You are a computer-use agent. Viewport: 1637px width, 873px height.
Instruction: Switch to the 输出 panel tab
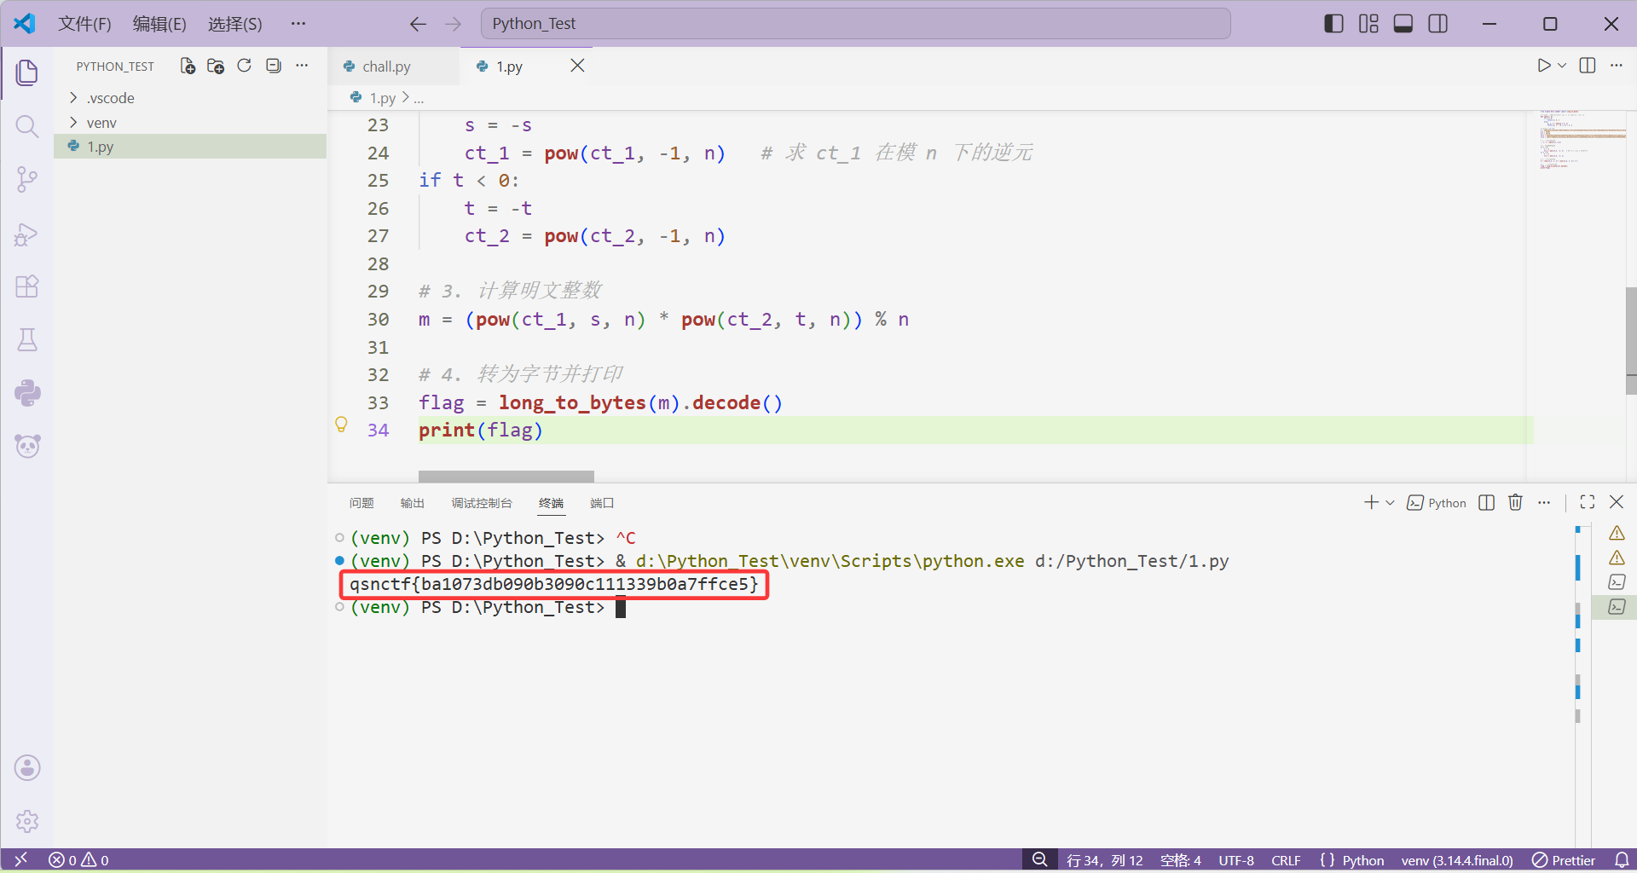413,503
